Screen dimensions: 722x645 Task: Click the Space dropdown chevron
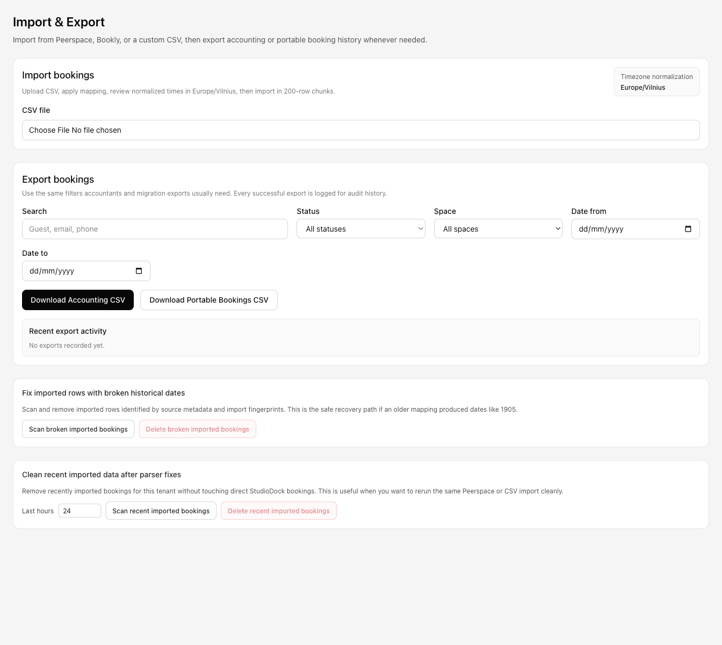click(558, 228)
